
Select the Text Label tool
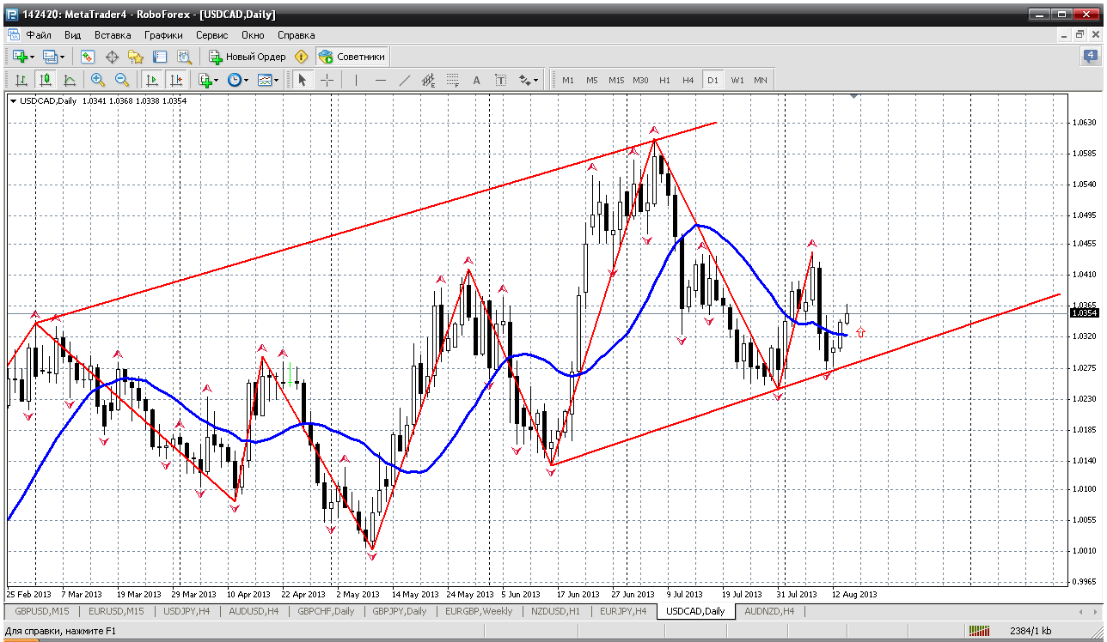(x=501, y=80)
